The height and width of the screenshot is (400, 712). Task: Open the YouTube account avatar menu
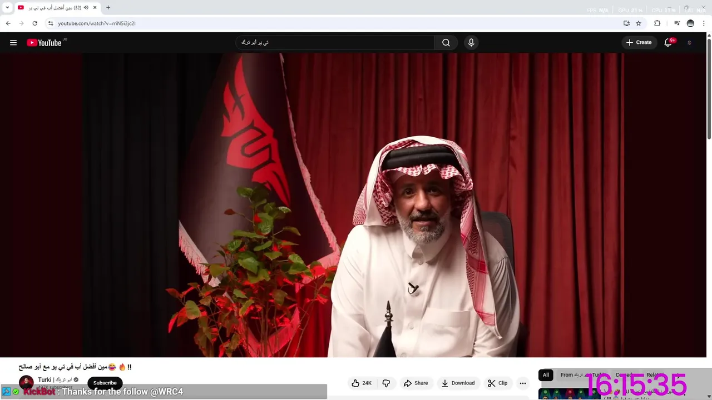tap(690, 43)
